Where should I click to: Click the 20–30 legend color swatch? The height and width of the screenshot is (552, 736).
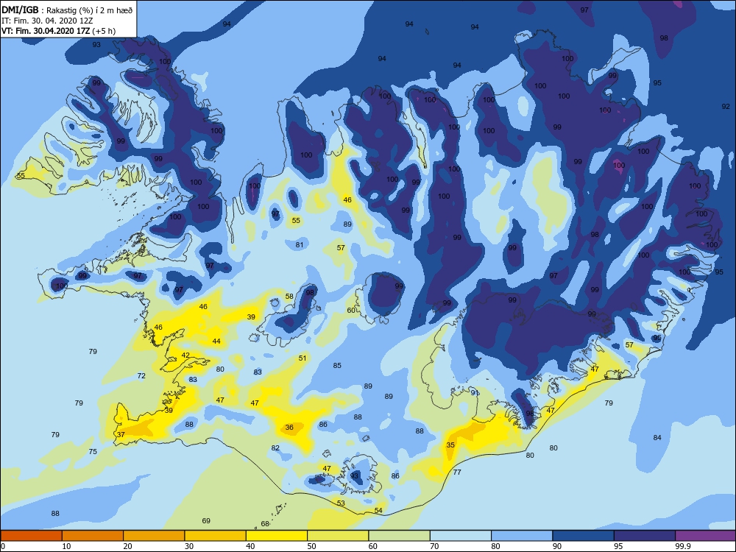[154, 536]
